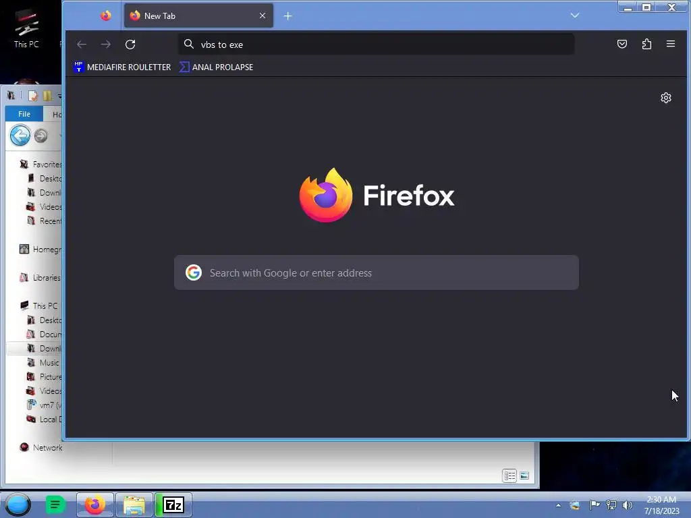This screenshot has width=691, height=518.
Task: Select Local Disk in Explorer tree
Action: [44, 419]
